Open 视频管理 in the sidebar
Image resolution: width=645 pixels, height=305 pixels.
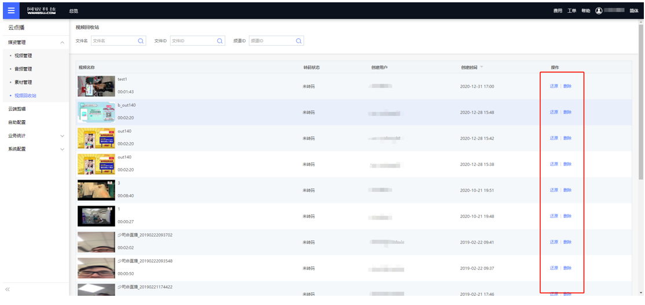pyautogui.click(x=23, y=56)
